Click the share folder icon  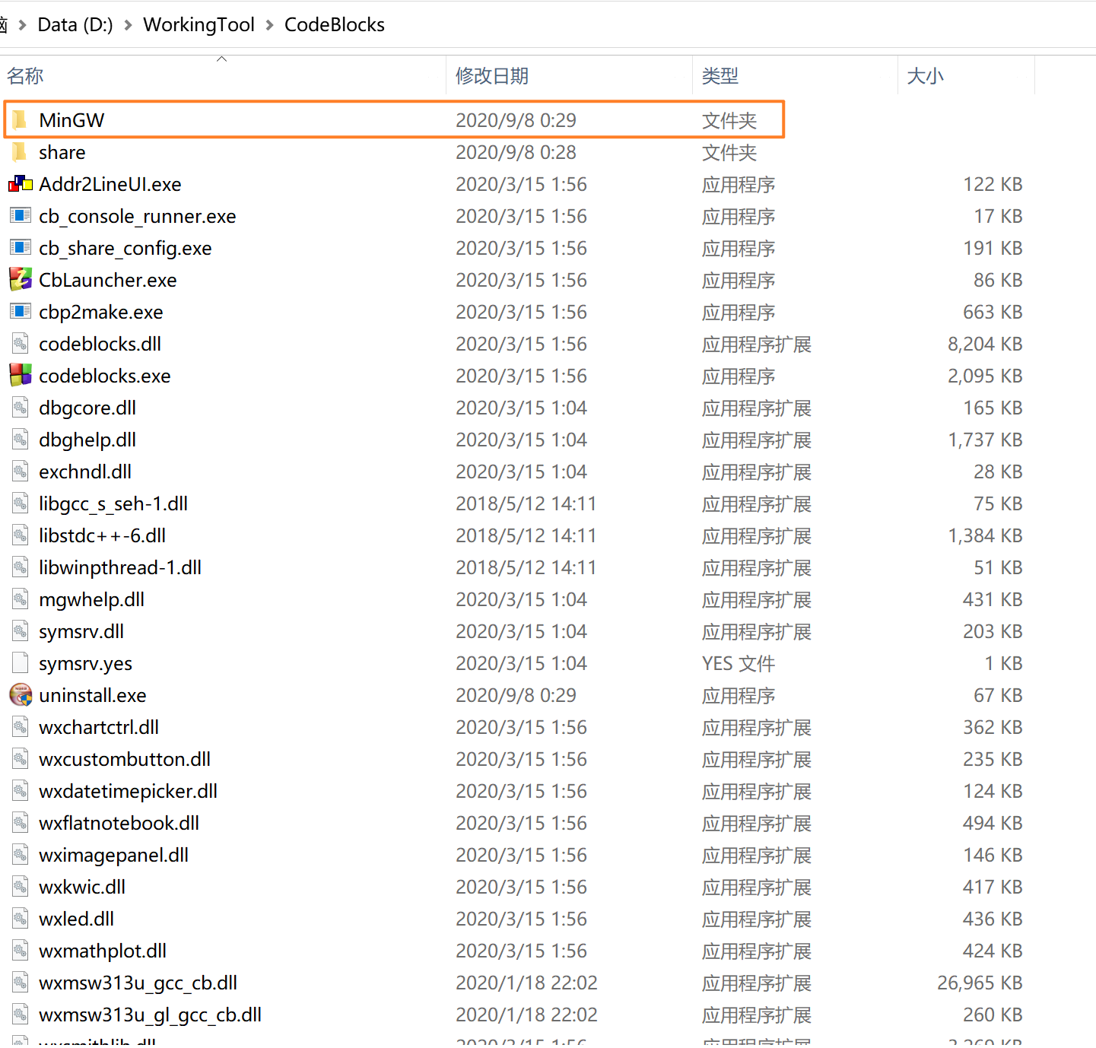pos(19,152)
